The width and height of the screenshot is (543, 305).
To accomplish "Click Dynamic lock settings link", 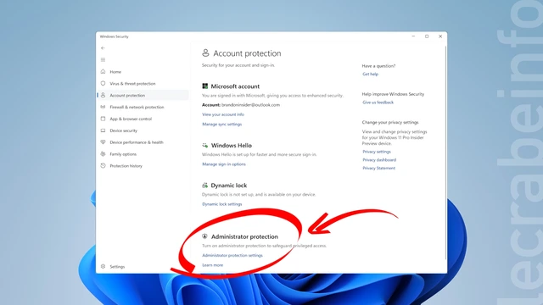I will (x=222, y=204).
